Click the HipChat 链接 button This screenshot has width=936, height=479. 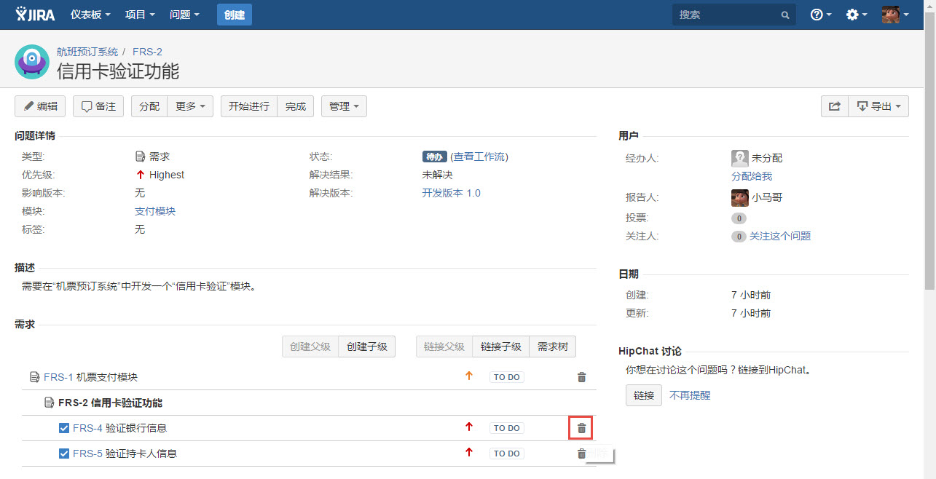coord(644,395)
